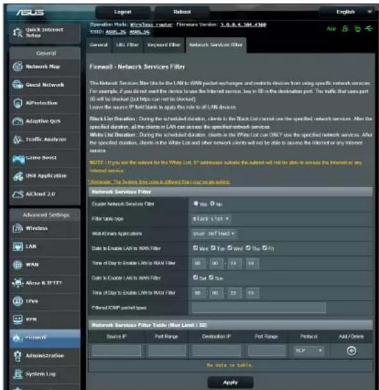Open Administration icon
Screen dimensions: 379x390
pyautogui.click(x=18, y=356)
